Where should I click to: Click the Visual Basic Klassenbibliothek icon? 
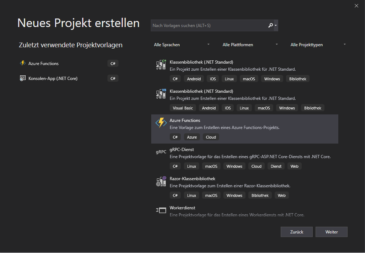(161, 94)
